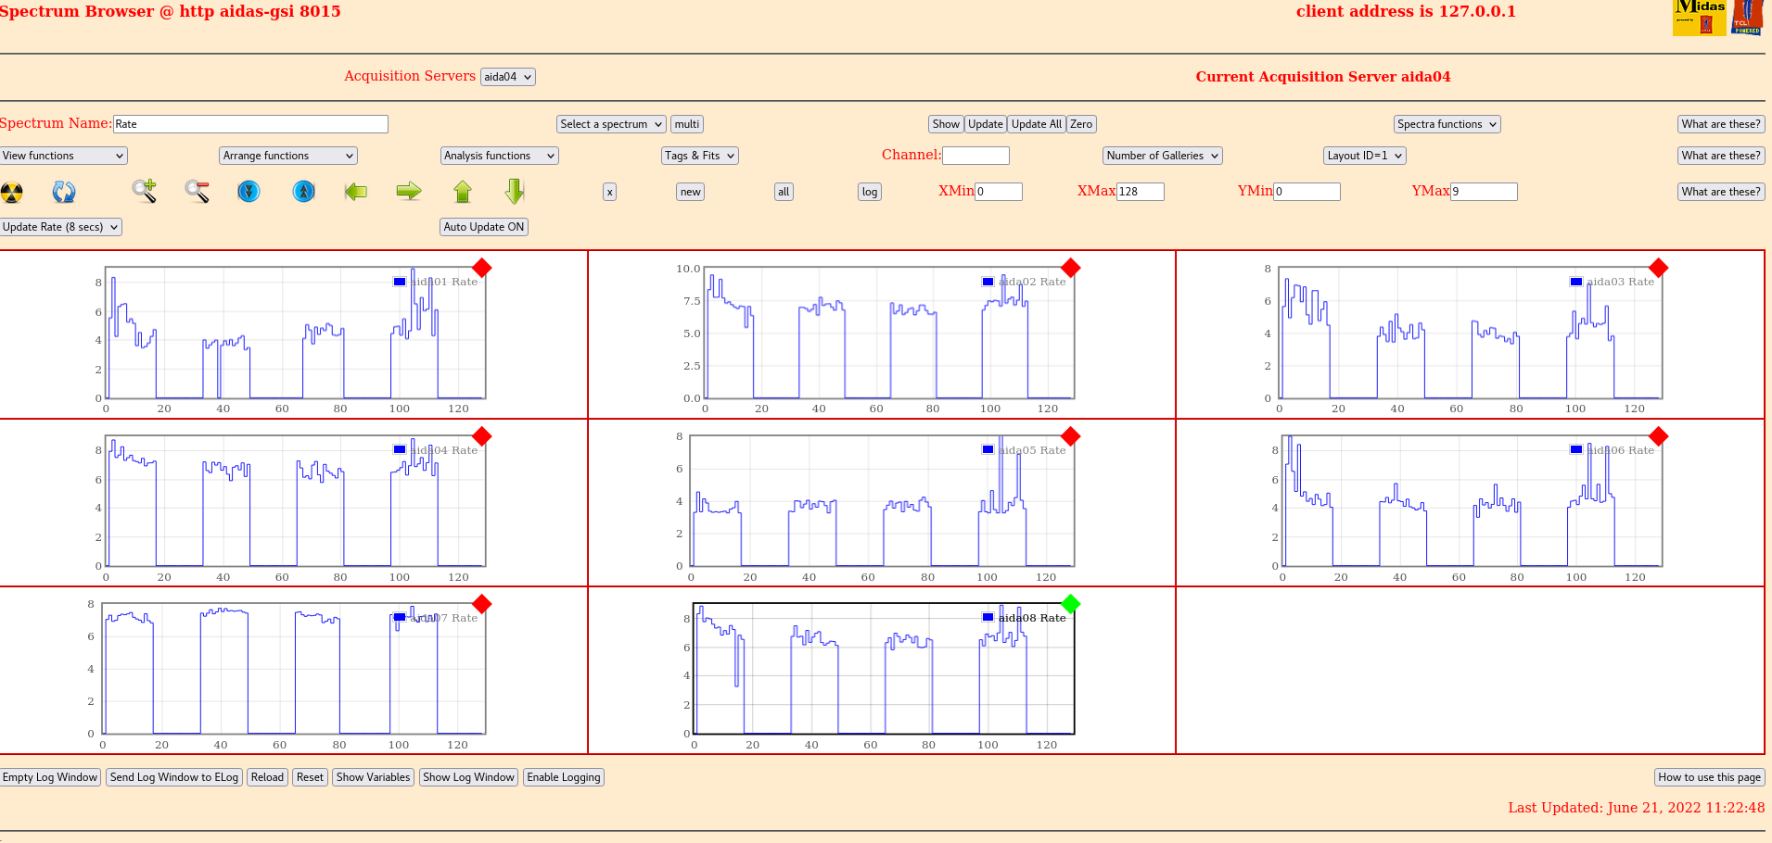Click the x button
Screen dimensions: 1772x843
pyautogui.click(x=609, y=192)
